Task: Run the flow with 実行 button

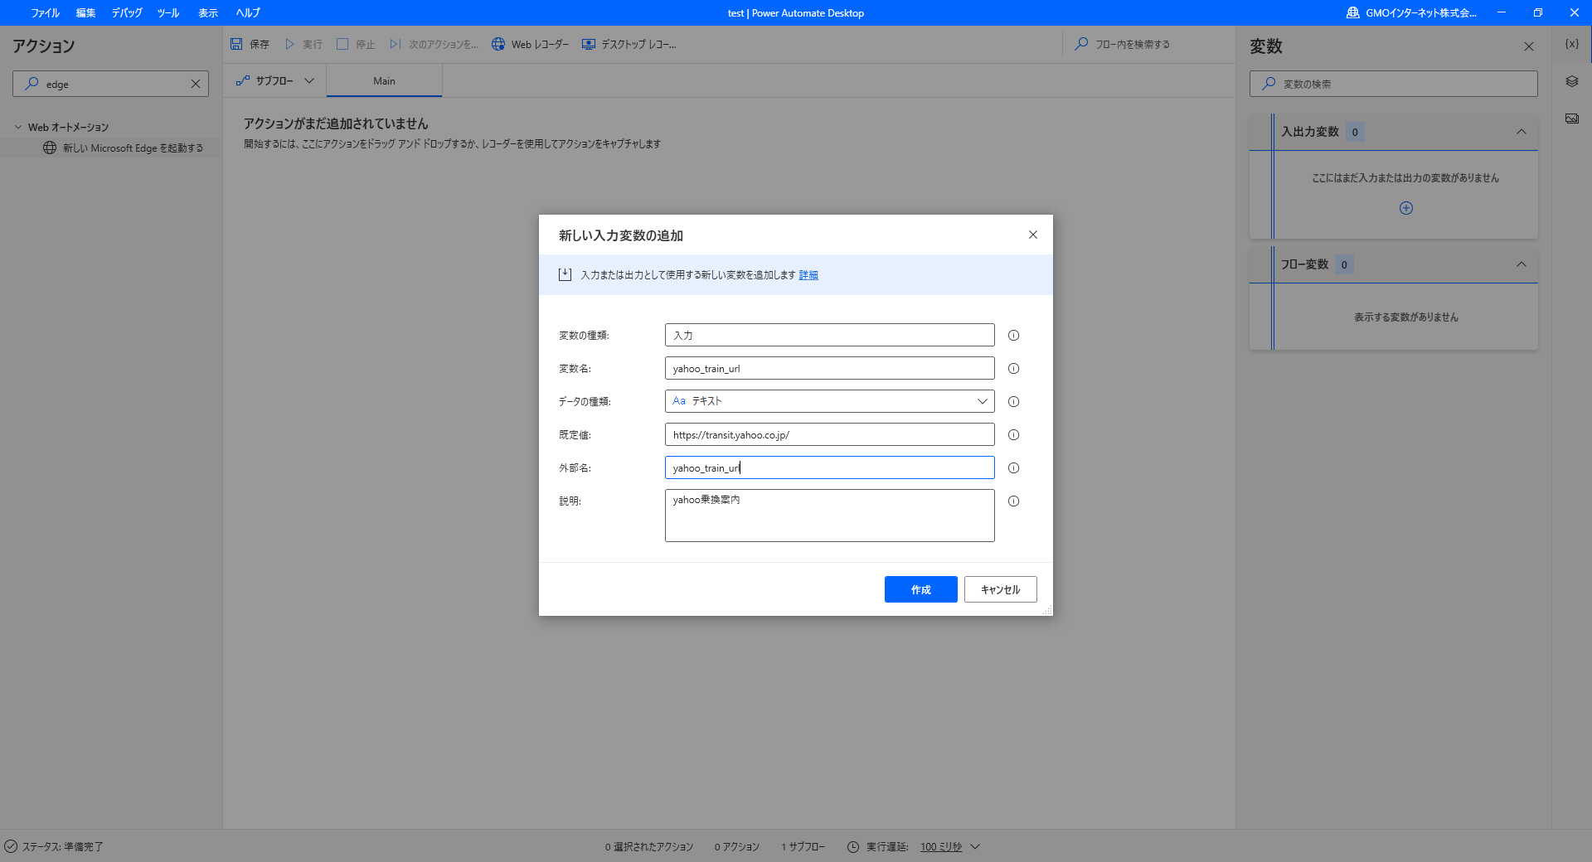Action: pyautogui.click(x=303, y=44)
